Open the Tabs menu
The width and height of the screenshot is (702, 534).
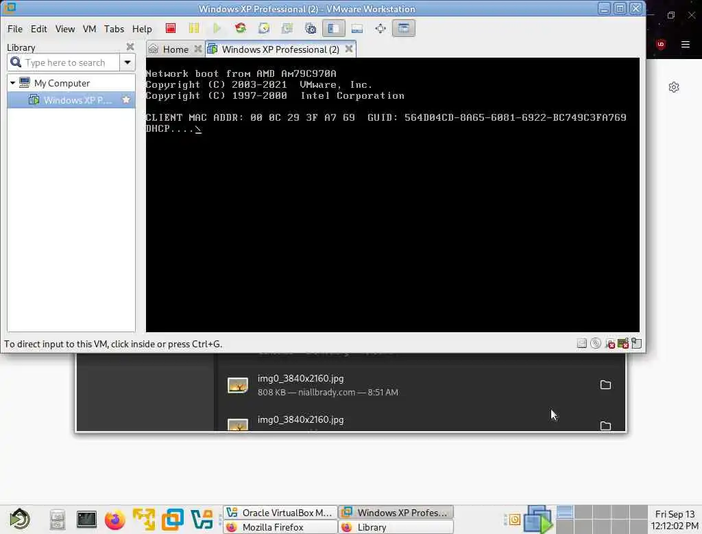pyautogui.click(x=114, y=29)
